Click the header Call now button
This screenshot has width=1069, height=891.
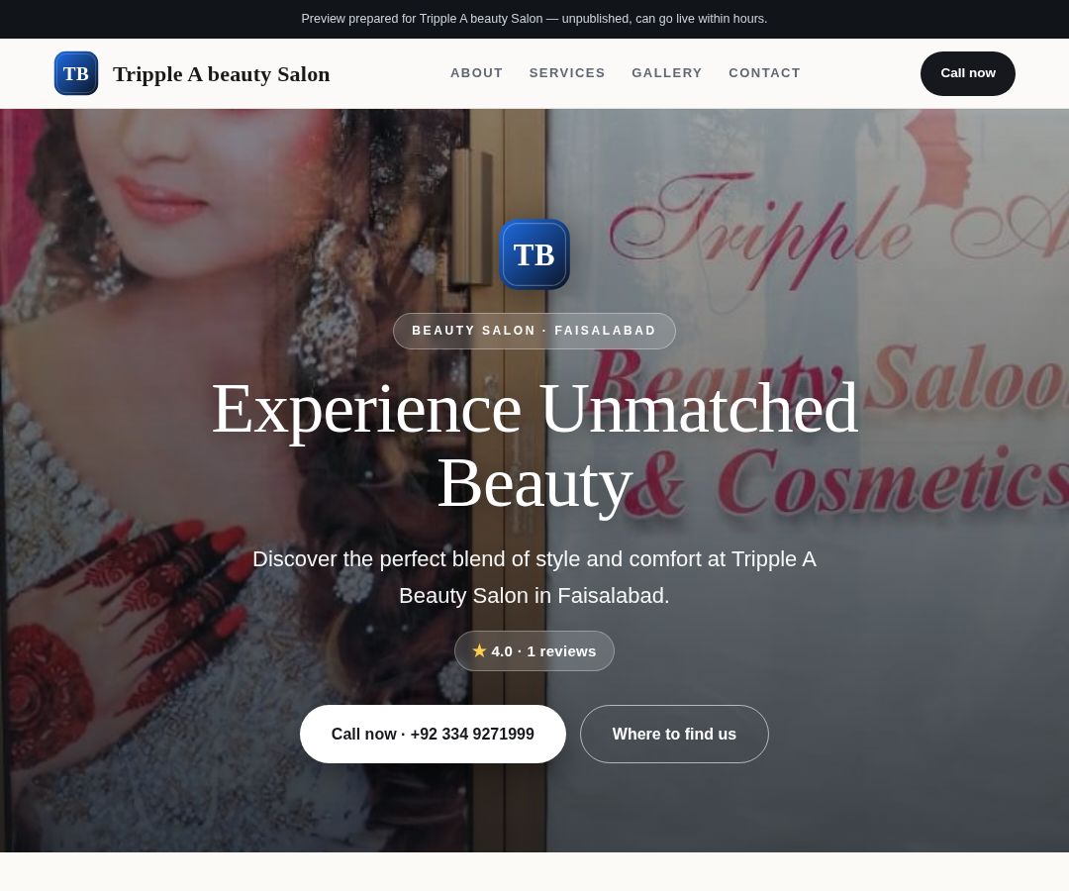(967, 73)
